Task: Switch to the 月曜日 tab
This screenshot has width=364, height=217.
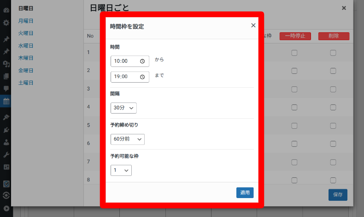Action: point(26,21)
